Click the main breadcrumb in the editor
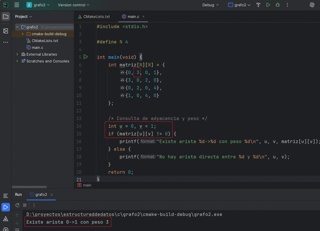Viewport: 320px width, 231px height. [x=87, y=185]
